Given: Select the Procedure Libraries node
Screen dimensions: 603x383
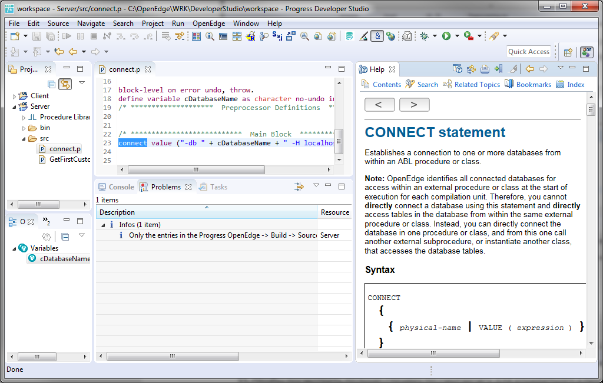Looking at the screenshot, I should coord(59,118).
